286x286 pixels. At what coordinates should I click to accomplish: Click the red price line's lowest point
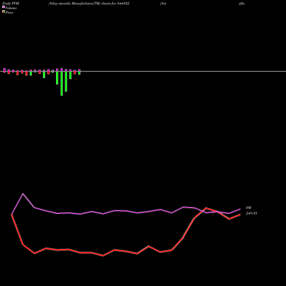[103, 256]
